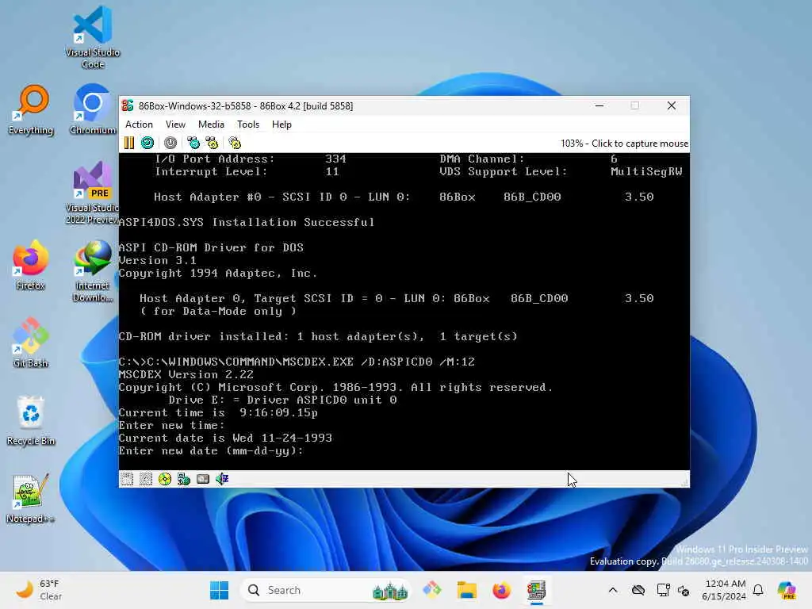Open the Media menu
This screenshot has width=812, height=609.
pos(211,124)
